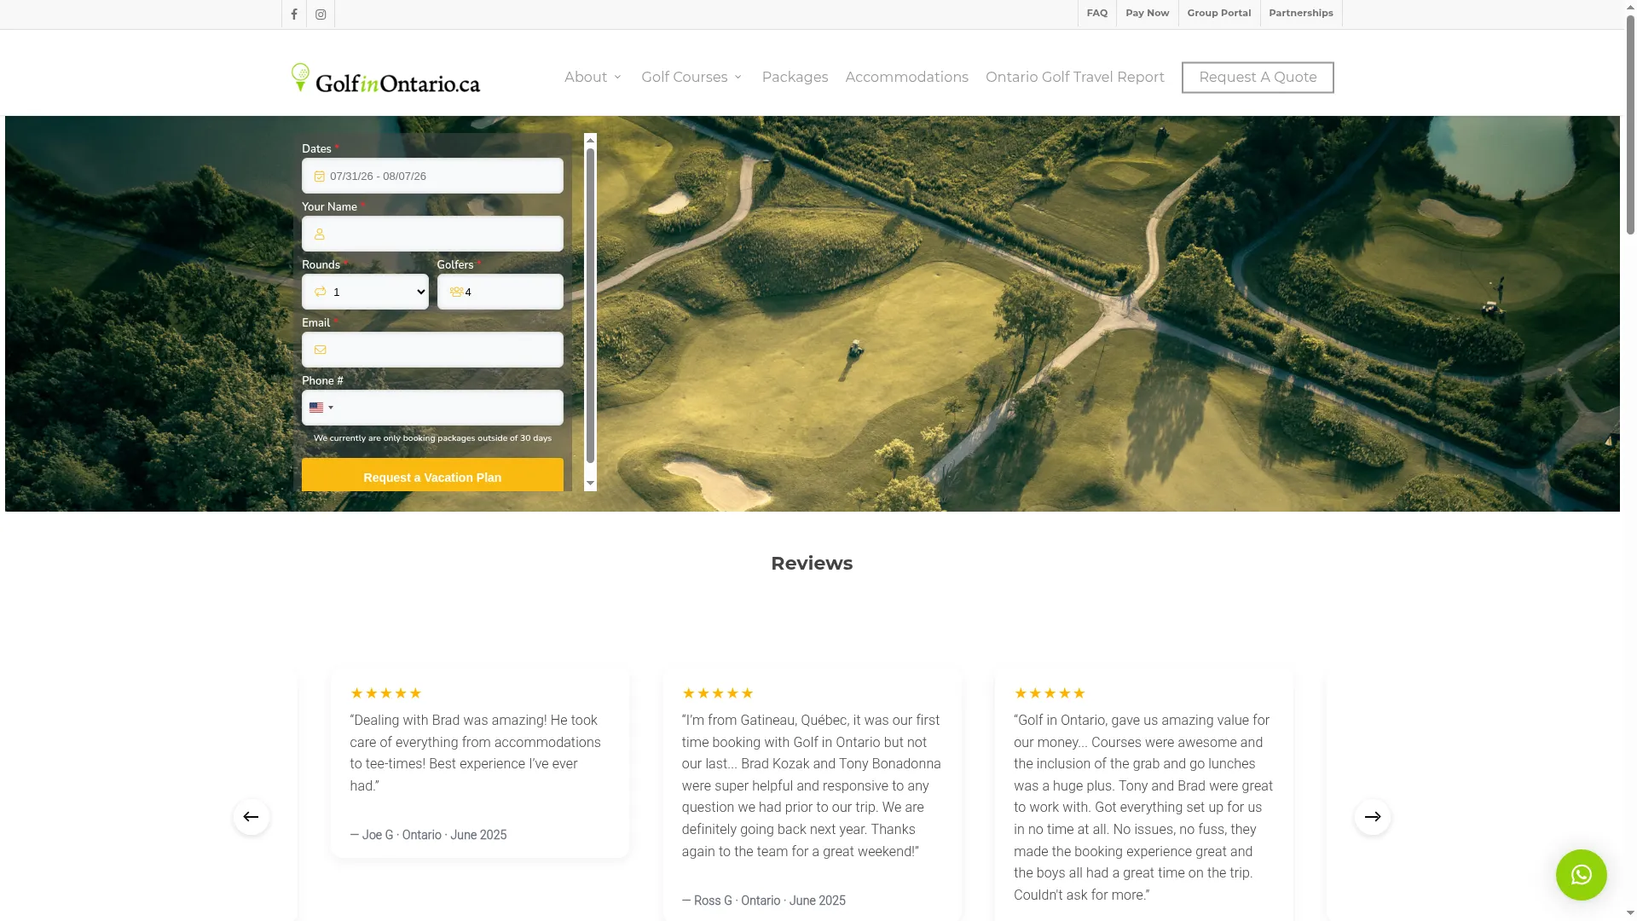Click the rounds repeat icon

(321, 292)
